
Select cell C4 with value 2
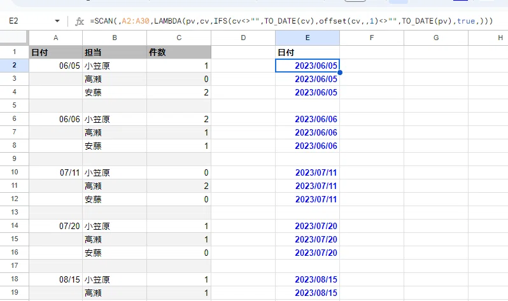coord(179,92)
